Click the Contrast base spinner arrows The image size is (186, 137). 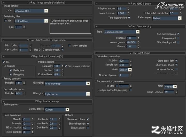click(x=62, y=75)
